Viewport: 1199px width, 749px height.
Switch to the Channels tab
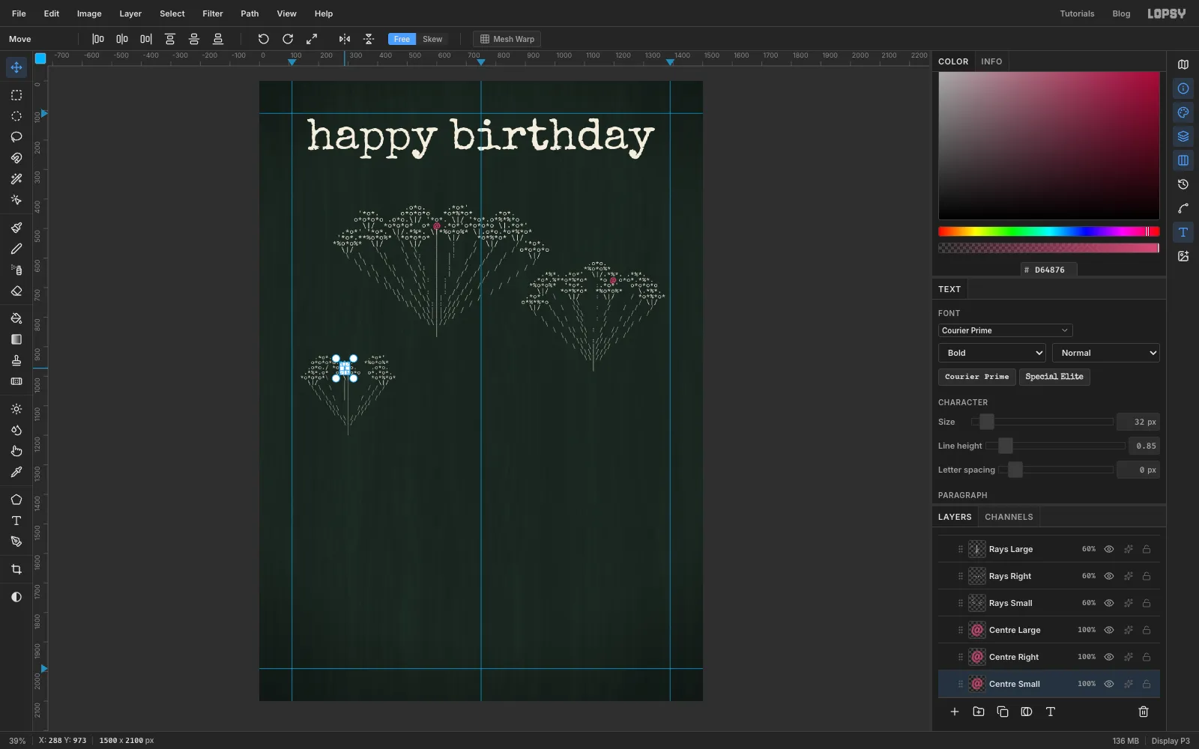[1009, 517]
